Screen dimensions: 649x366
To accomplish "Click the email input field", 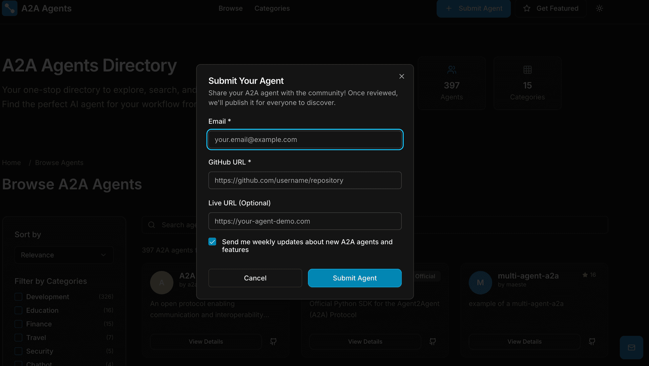I will point(305,139).
